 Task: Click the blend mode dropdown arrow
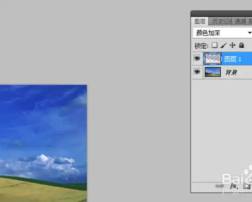click(x=250, y=33)
